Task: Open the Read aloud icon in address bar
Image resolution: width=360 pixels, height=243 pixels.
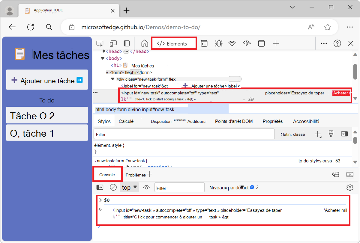Action: coord(311,27)
